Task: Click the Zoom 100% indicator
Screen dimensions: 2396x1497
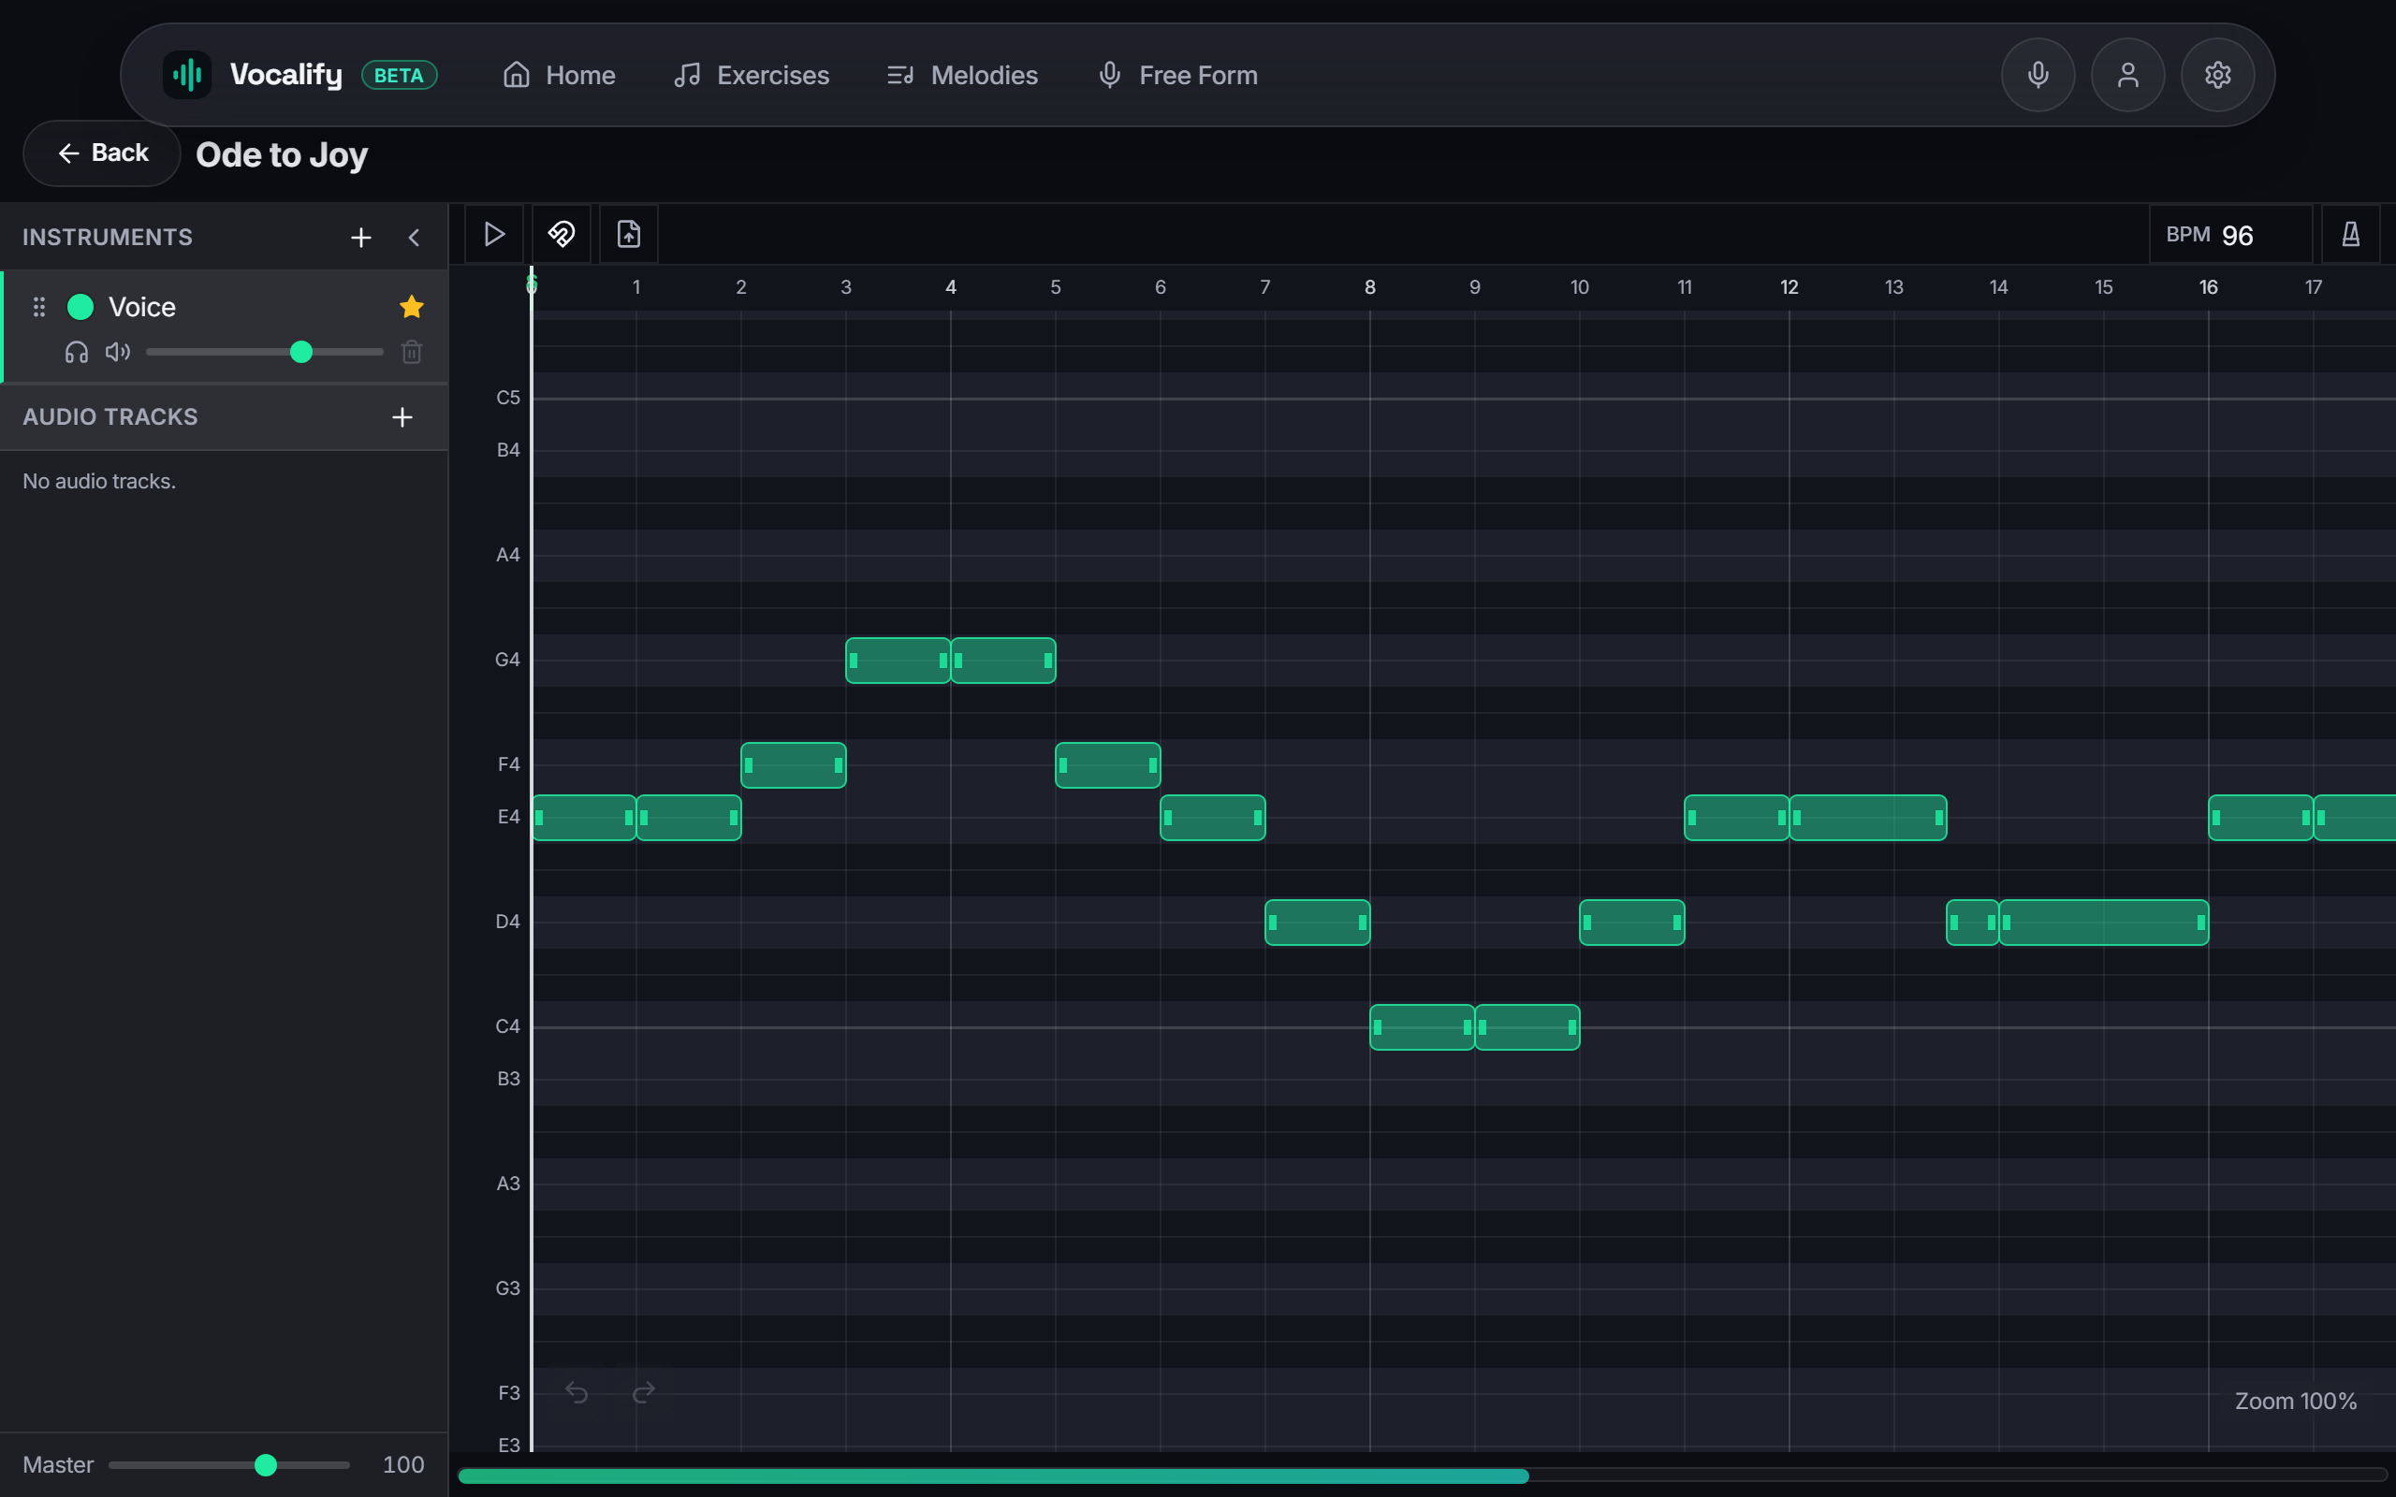Action: [2295, 1401]
